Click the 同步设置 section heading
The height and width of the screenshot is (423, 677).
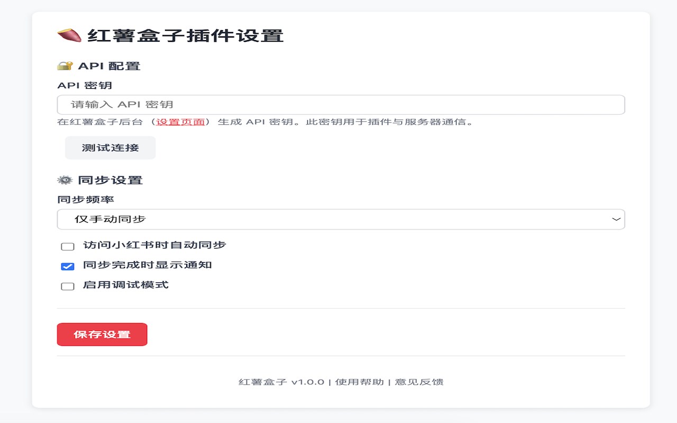110,180
